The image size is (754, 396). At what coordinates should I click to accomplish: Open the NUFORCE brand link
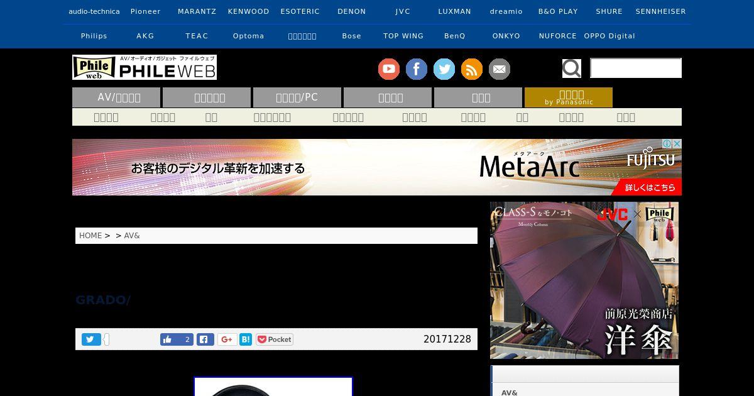pyautogui.click(x=558, y=36)
